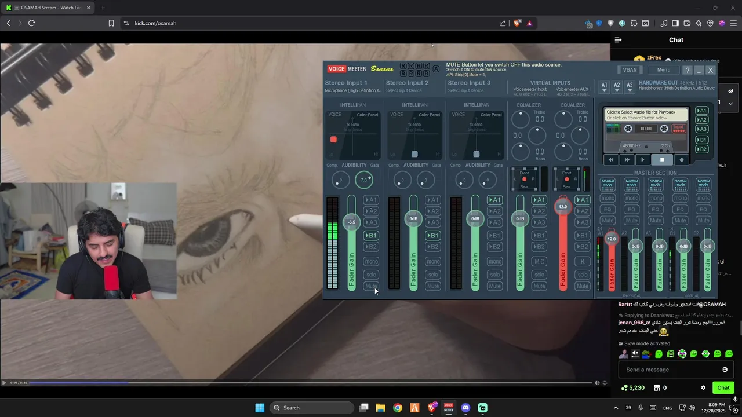Open browser playlist music note icon
This screenshot has width=742, height=417.
(x=664, y=23)
